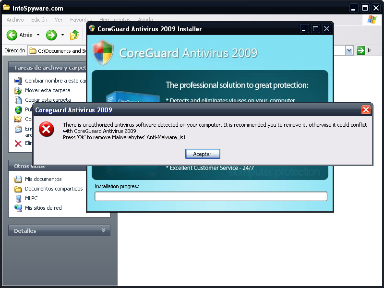Image resolution: width=384 pixels, height=288 pixels.
Task: Click the 'Press OK to remove Malwarebytes' message line
Action: pyautogui.click(x=124, y=137)
